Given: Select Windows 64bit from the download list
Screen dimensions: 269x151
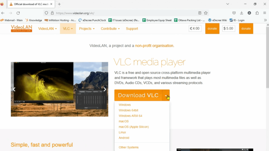Looking at the screenshot, I should [x=128, y=110].
